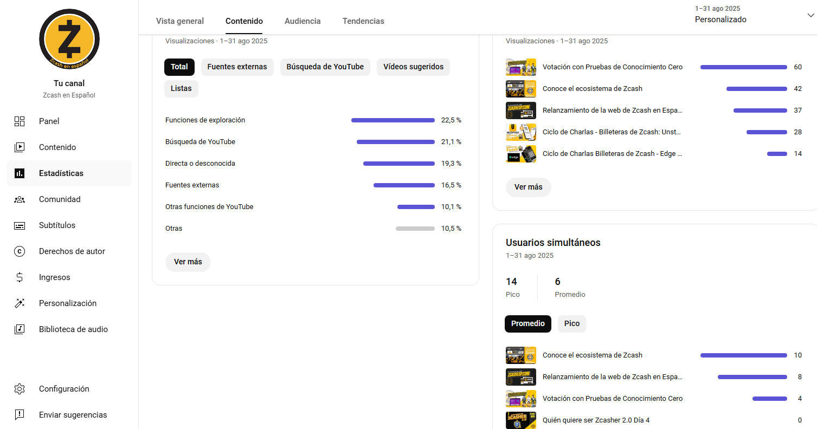The image size is (817, 429).
Task: Click the Usuarios simultáneos card heading
Action: [x=553, y=243]
